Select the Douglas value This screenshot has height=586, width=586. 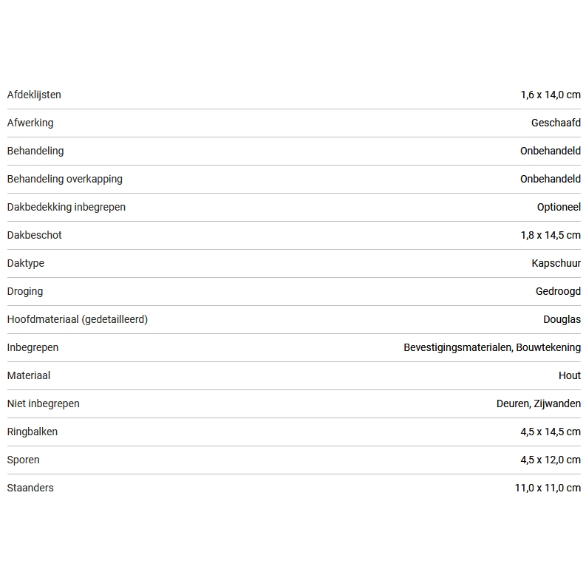pos(562,319)
